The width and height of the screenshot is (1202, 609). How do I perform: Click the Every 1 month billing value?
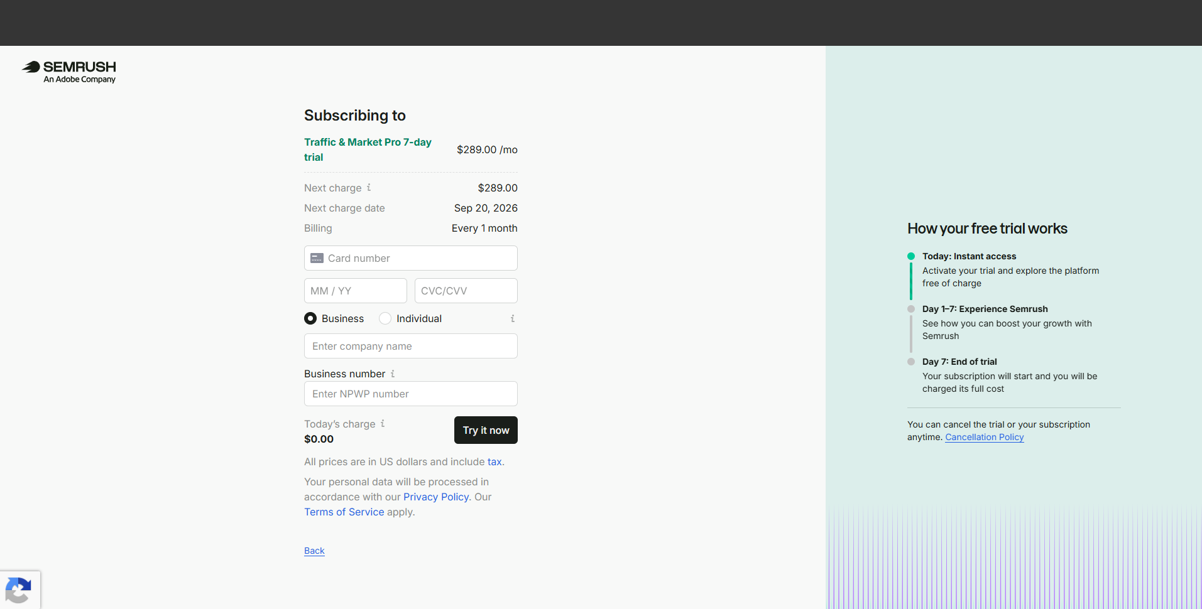[x=484, y=228]
